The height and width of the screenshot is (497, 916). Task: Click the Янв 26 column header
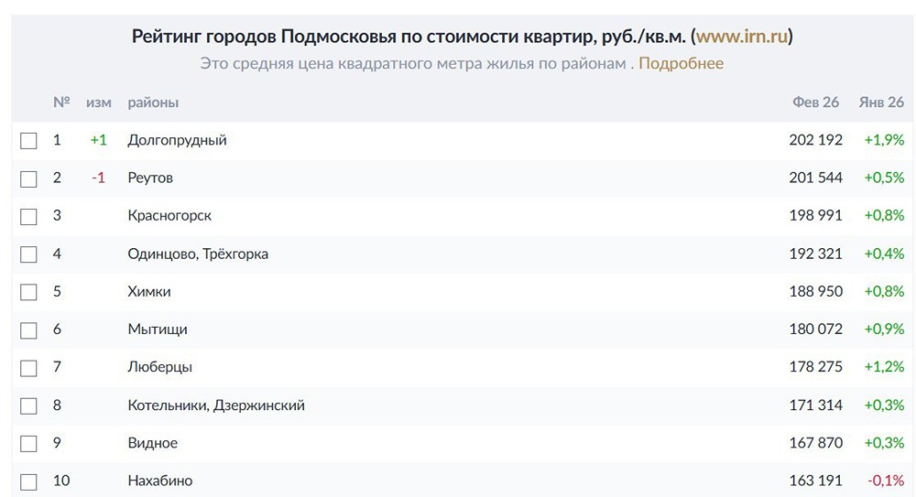point(881,103)
